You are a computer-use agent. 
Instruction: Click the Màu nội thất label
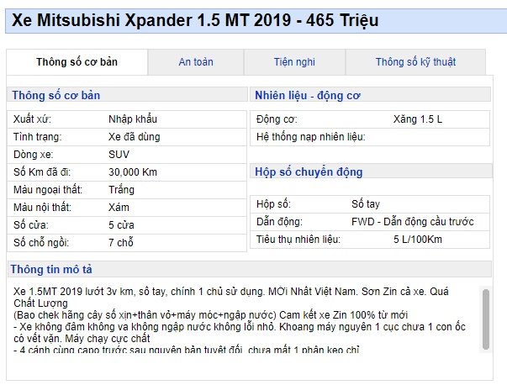(x=42, y=207)
